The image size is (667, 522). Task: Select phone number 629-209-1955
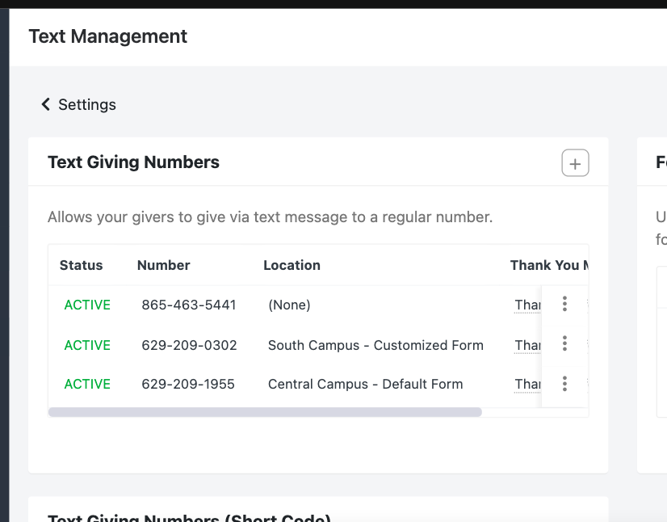point(188,384)
